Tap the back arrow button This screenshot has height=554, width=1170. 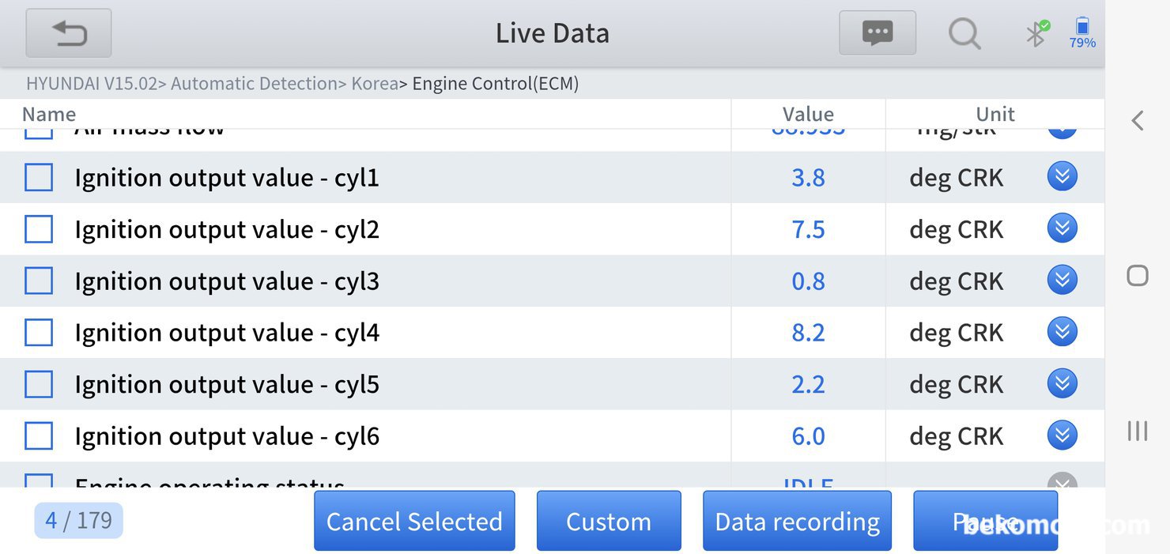(x=69, y=33)
